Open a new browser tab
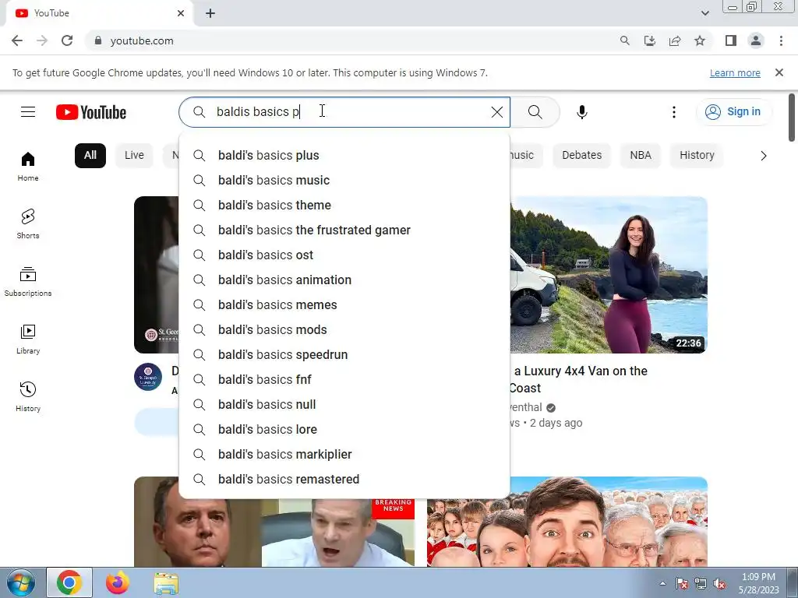 point(210,14)
